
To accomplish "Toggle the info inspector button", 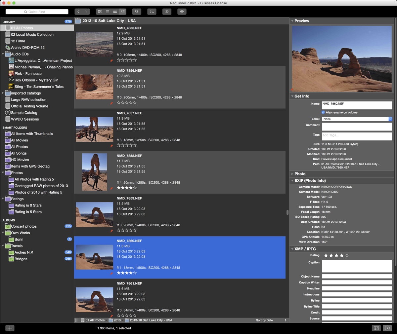I will pyautogui.click(x=387, y=328).
